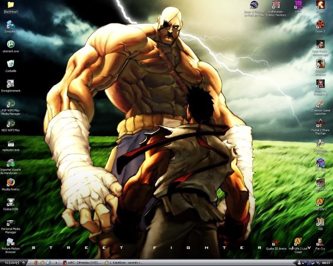333x266 pixels.
Task: Select the ZDaemon Game Launcher icon
Action: (x=320, y=108)
